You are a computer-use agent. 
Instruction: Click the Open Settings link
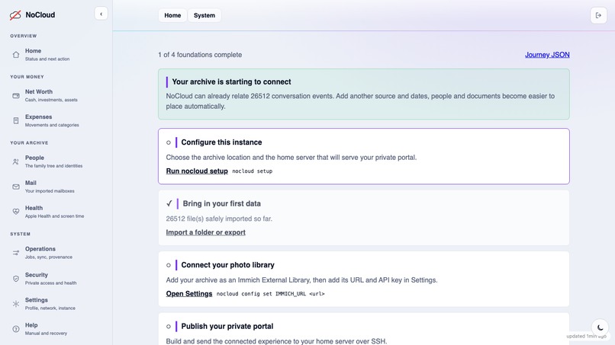pyautogui.click(x=189, y=294)
